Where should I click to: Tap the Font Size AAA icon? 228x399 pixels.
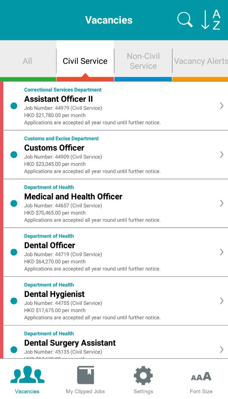pyautogui.click(x=201, y=376)
